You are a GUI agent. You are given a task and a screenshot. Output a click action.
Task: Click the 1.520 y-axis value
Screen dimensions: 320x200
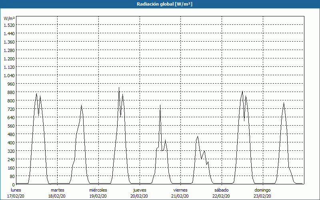click(9, 25)
